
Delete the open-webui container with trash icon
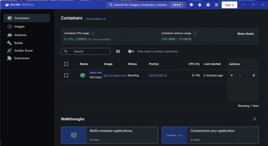click(x=254, y=75)
